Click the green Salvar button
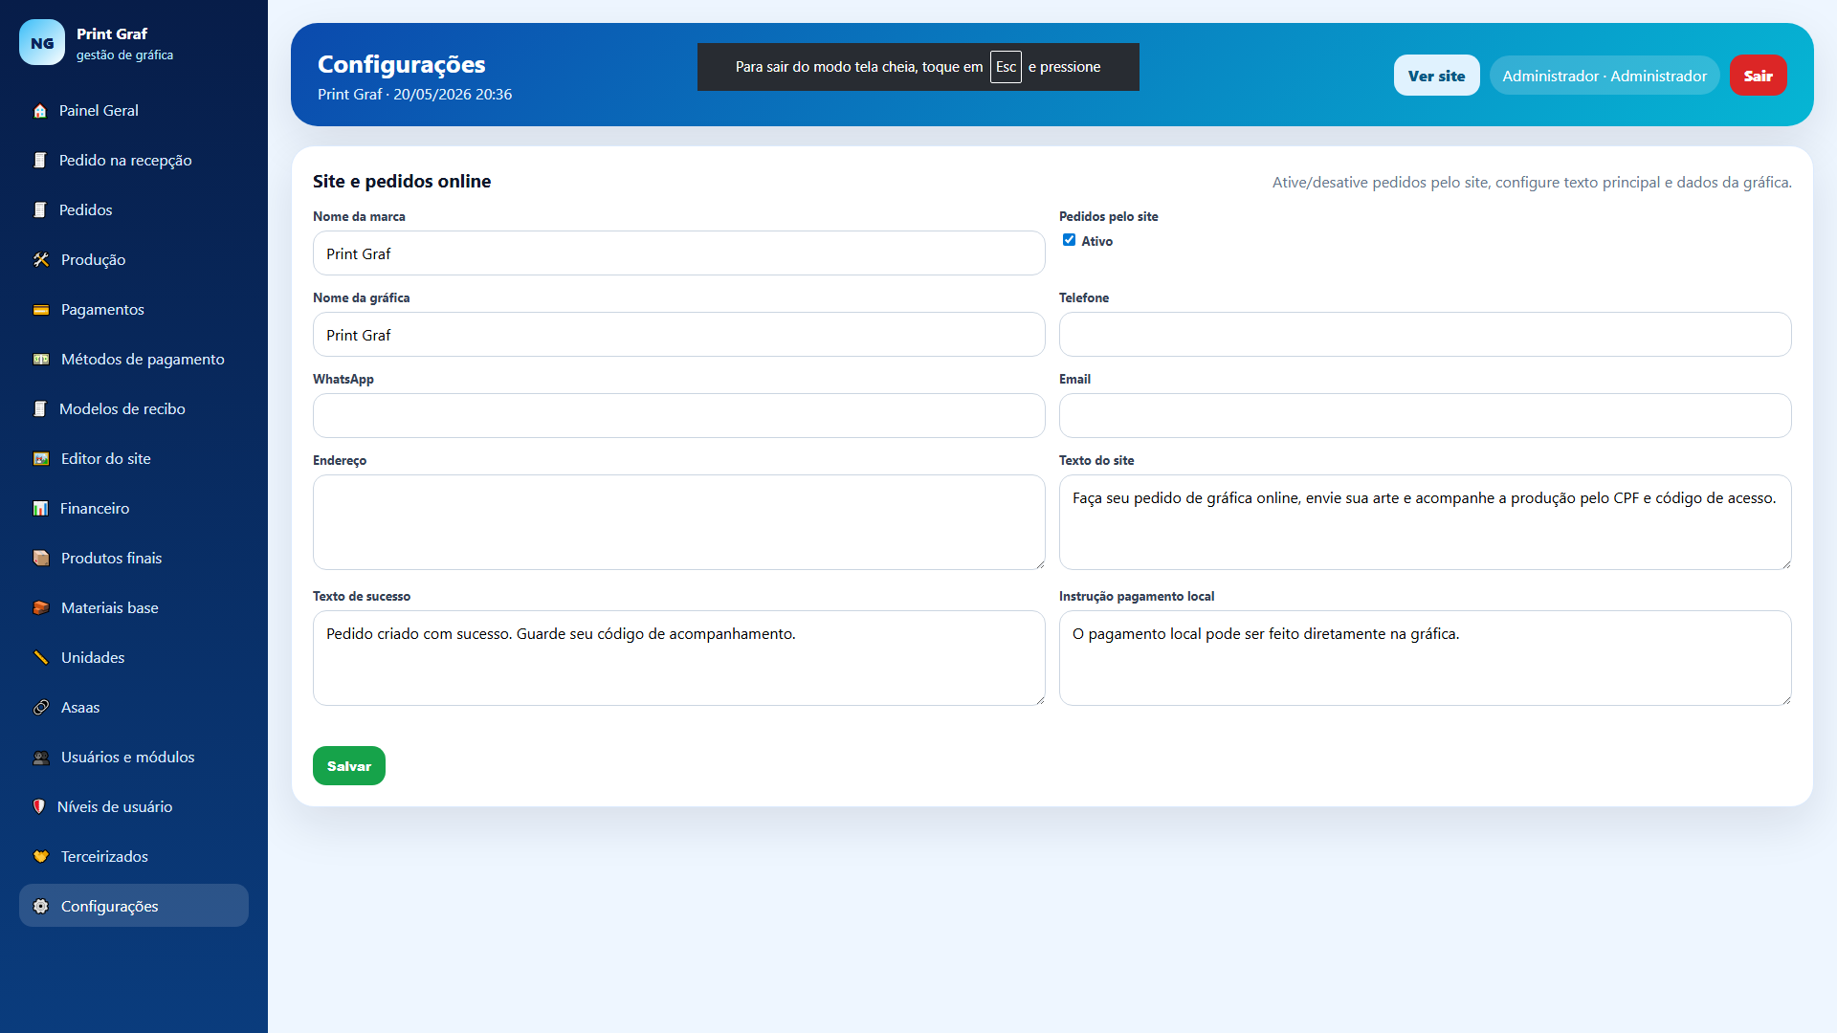Screen dimensions: 1837x1033 349,766
